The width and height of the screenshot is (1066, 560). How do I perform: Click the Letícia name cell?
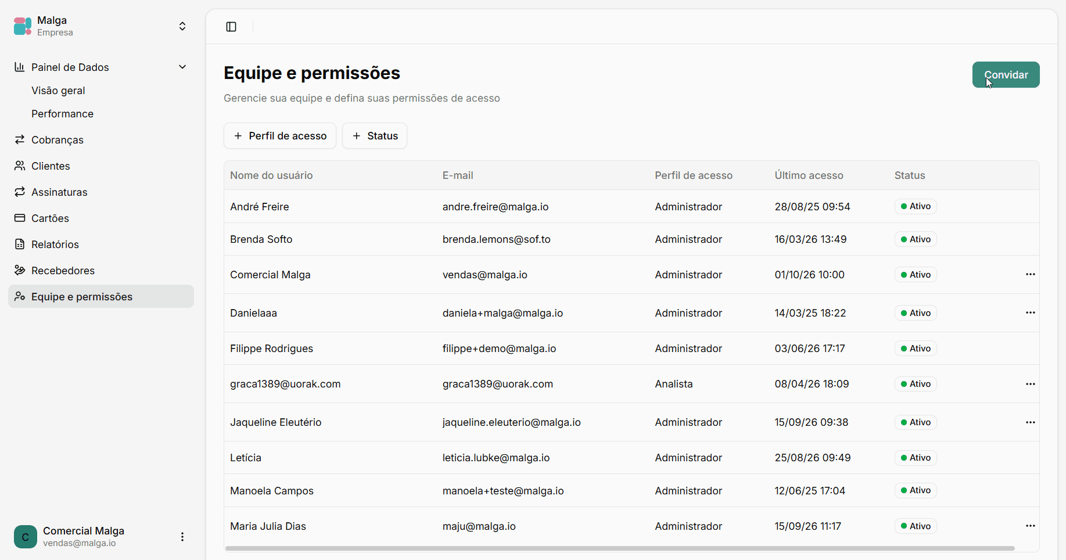[x=246, y=458]
